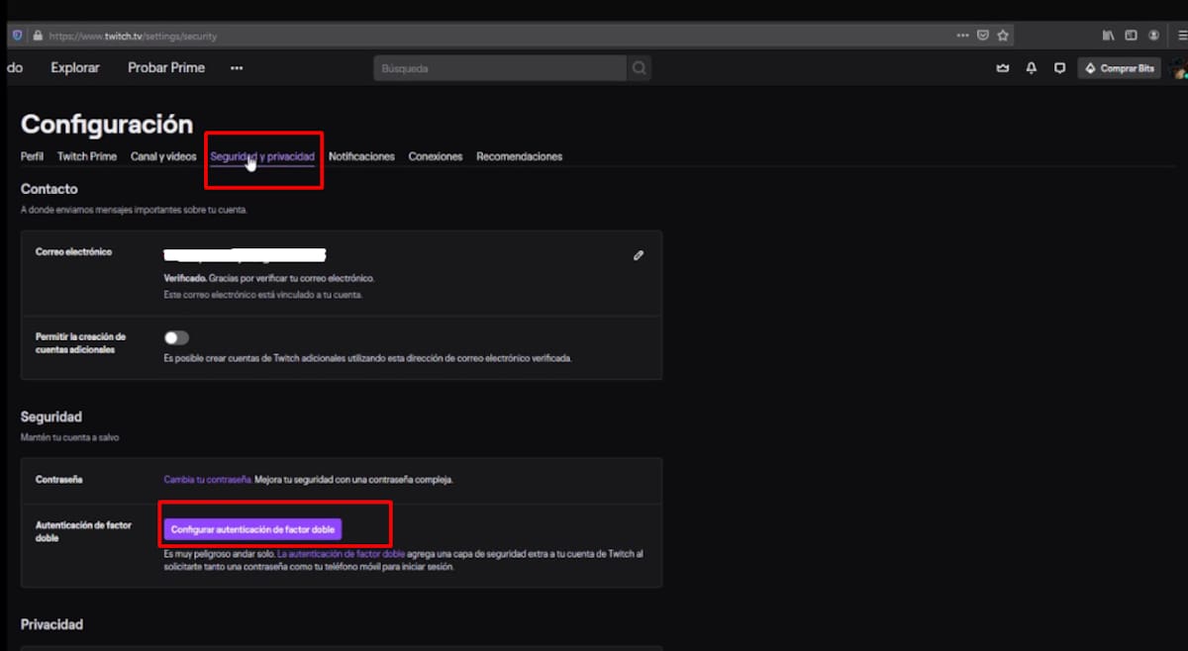Image resolution: width=1188 pixels, height=651 pixels.
Task: Click the Contraseña row label
Action: pos(58,479)
